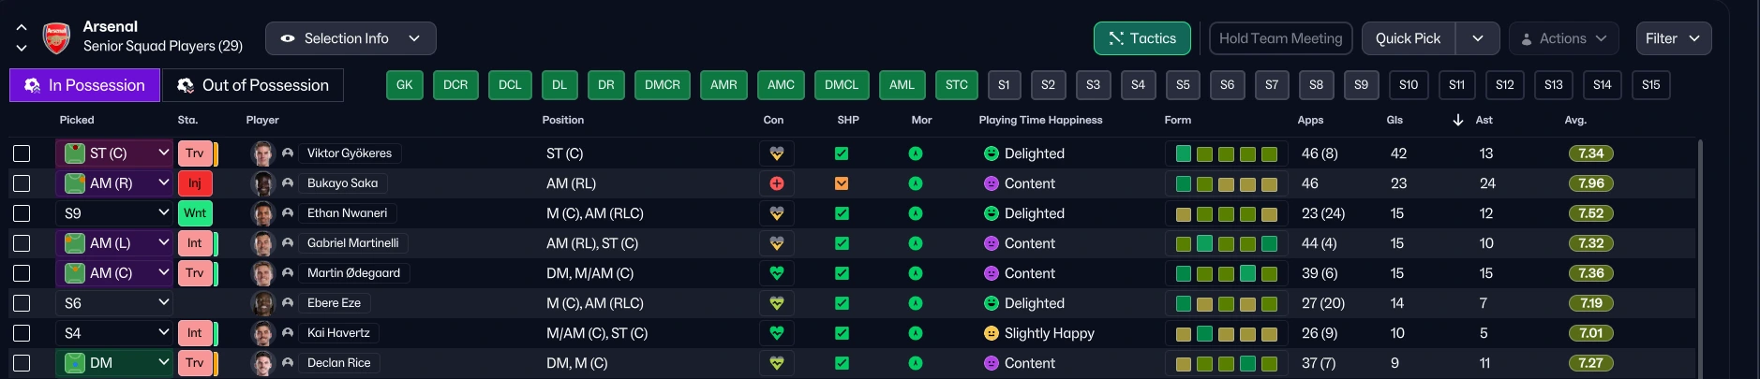
Task: Click Bukayo Saka match sharpness icon
Action: click(842, 183)
